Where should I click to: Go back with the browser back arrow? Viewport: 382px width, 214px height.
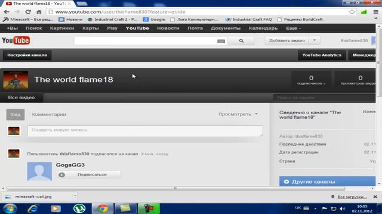tap(7, 12)
